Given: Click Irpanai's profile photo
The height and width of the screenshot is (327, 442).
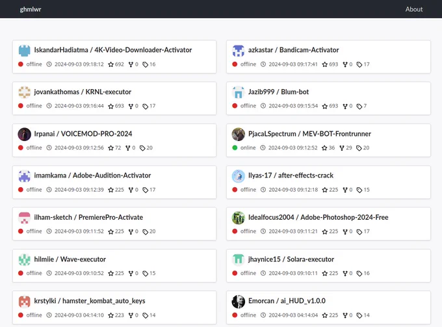Looking at the screenshot, I should pos(25,134).
